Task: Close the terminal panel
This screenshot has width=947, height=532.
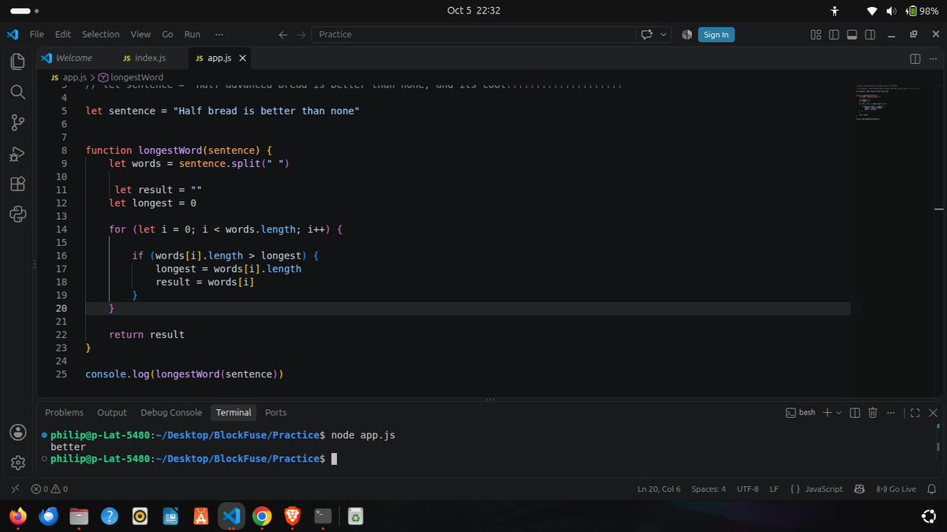Action: (933, 412)
